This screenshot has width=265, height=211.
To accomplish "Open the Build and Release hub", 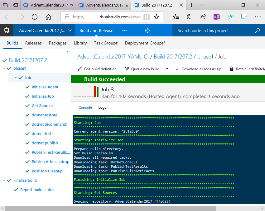I will point(96,30).
